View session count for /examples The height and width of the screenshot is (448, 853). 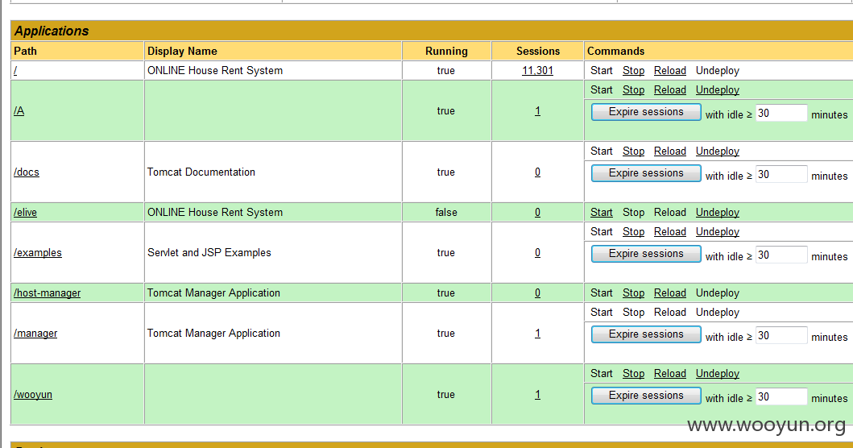tap(537, 252)
